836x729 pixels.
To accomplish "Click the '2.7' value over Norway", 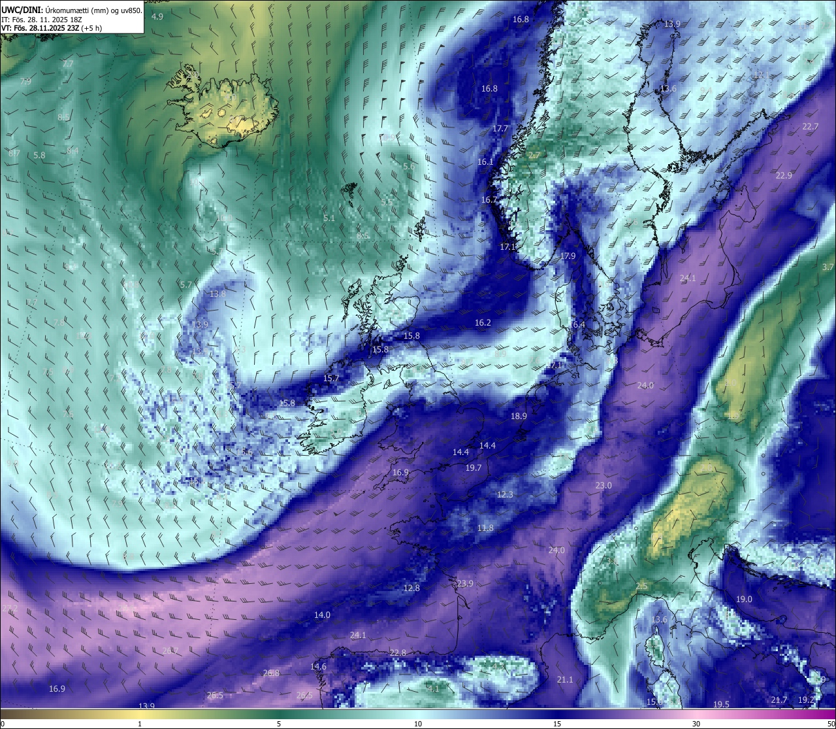I will pos(534,156).
